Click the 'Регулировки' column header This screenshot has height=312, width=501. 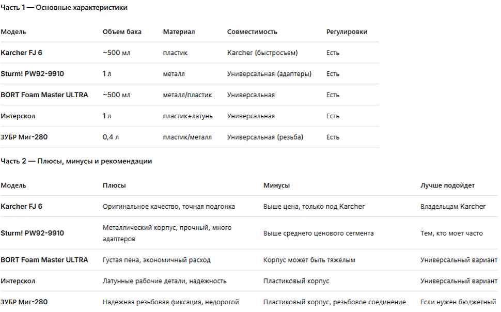[347, 32]
